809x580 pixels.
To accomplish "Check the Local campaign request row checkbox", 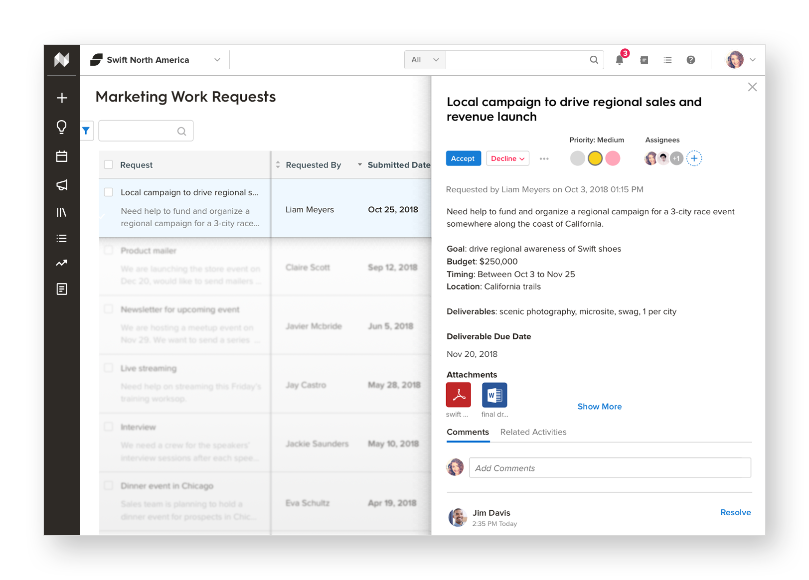I will click(x=109, y=192).
